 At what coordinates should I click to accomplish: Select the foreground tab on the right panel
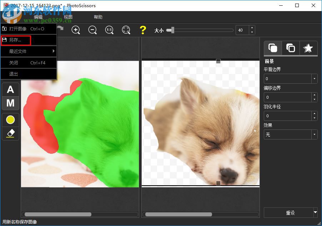pyautogui.click(x=272, y=48)
